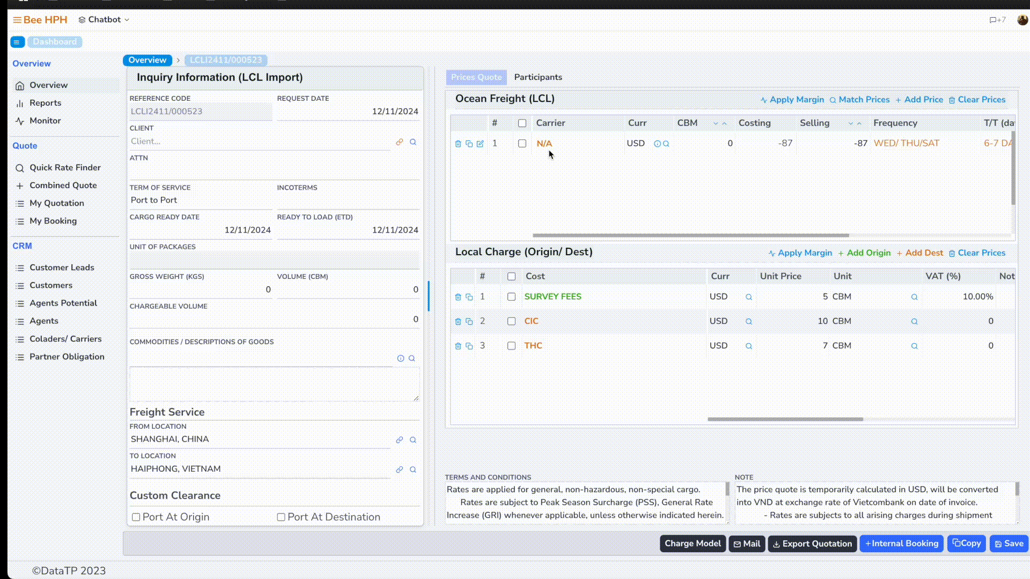
Task: Click Selling column ascending sort arrow
Action: coord(859,124)
